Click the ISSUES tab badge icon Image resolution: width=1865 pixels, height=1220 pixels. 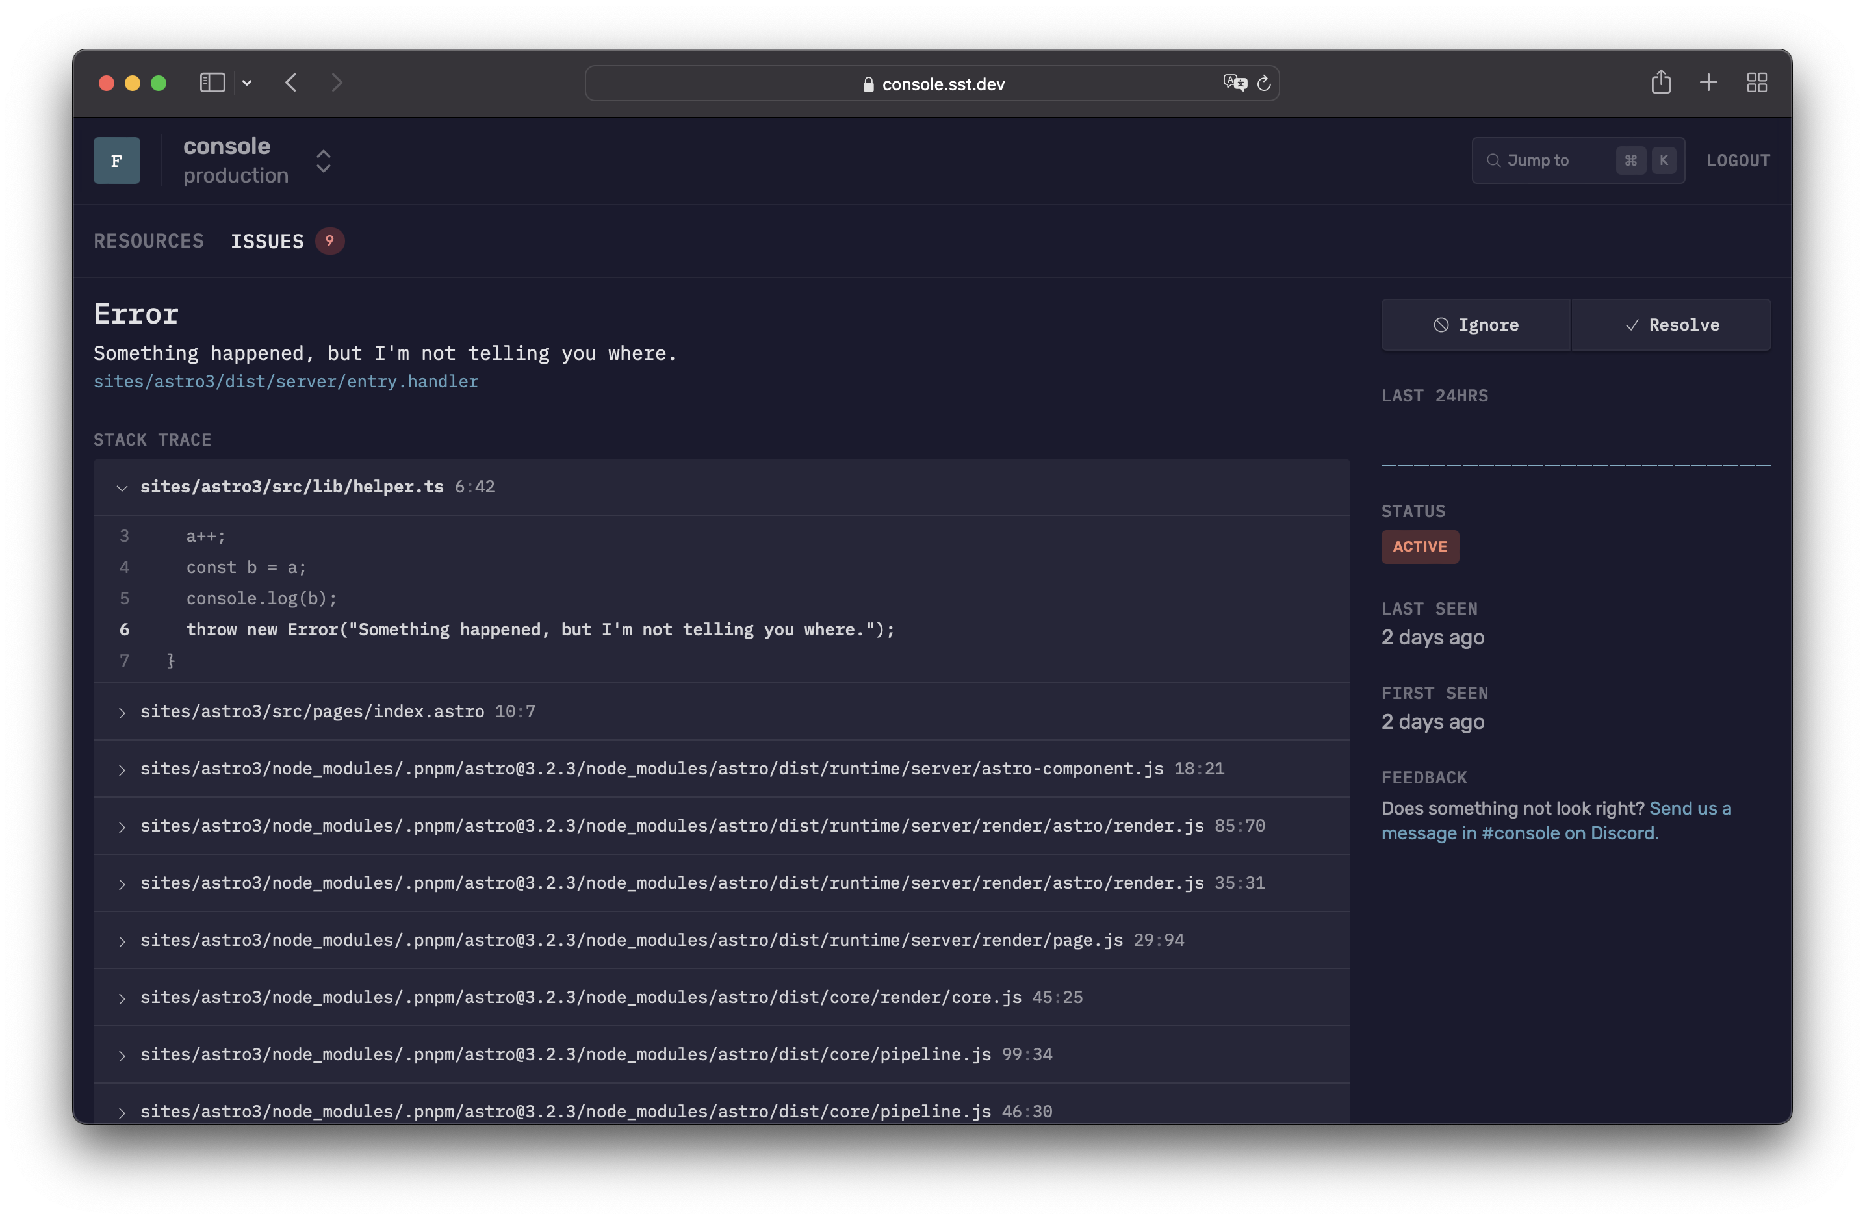(329, 241)
